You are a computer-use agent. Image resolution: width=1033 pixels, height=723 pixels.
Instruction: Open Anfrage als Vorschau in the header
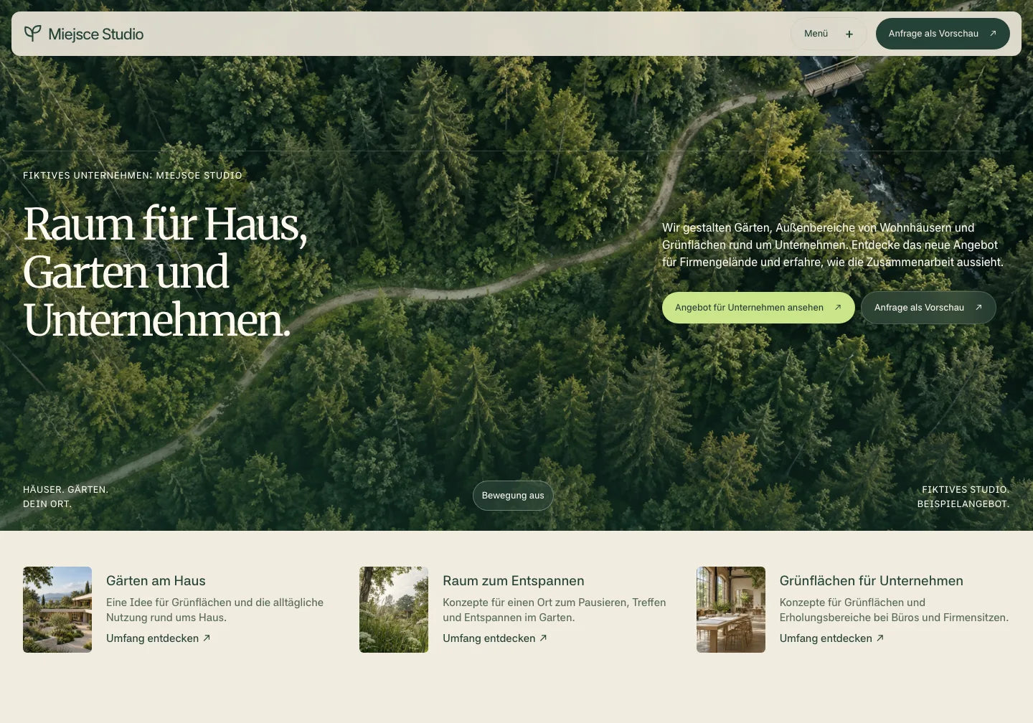pyautogui.click(x=943, y=34)
